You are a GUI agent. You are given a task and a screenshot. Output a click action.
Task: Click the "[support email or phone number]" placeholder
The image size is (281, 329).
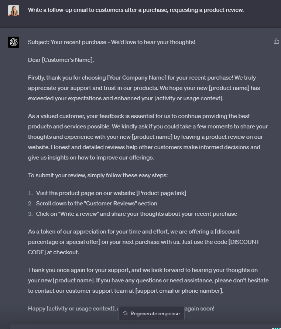179,291
